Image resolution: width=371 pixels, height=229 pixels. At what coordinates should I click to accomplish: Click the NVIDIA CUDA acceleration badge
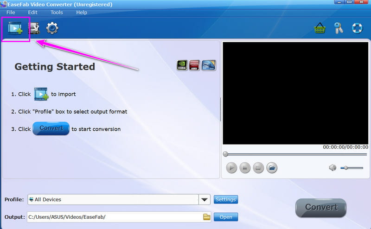(x=182, y=65)
